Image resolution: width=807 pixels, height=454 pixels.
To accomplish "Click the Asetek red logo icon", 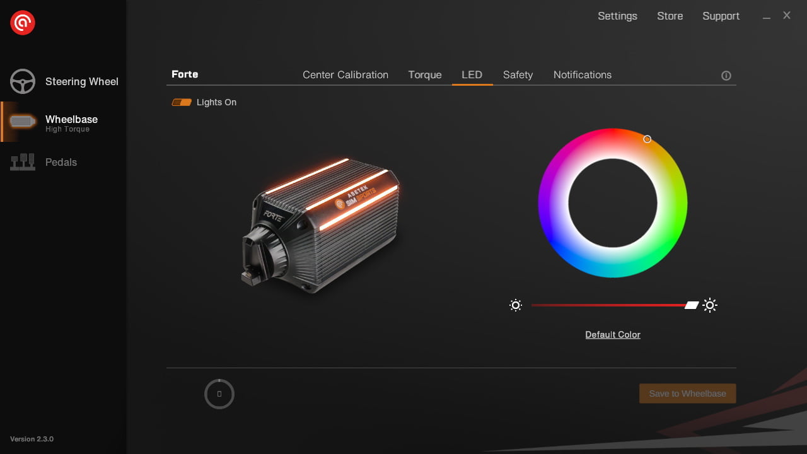I will 23,23.
